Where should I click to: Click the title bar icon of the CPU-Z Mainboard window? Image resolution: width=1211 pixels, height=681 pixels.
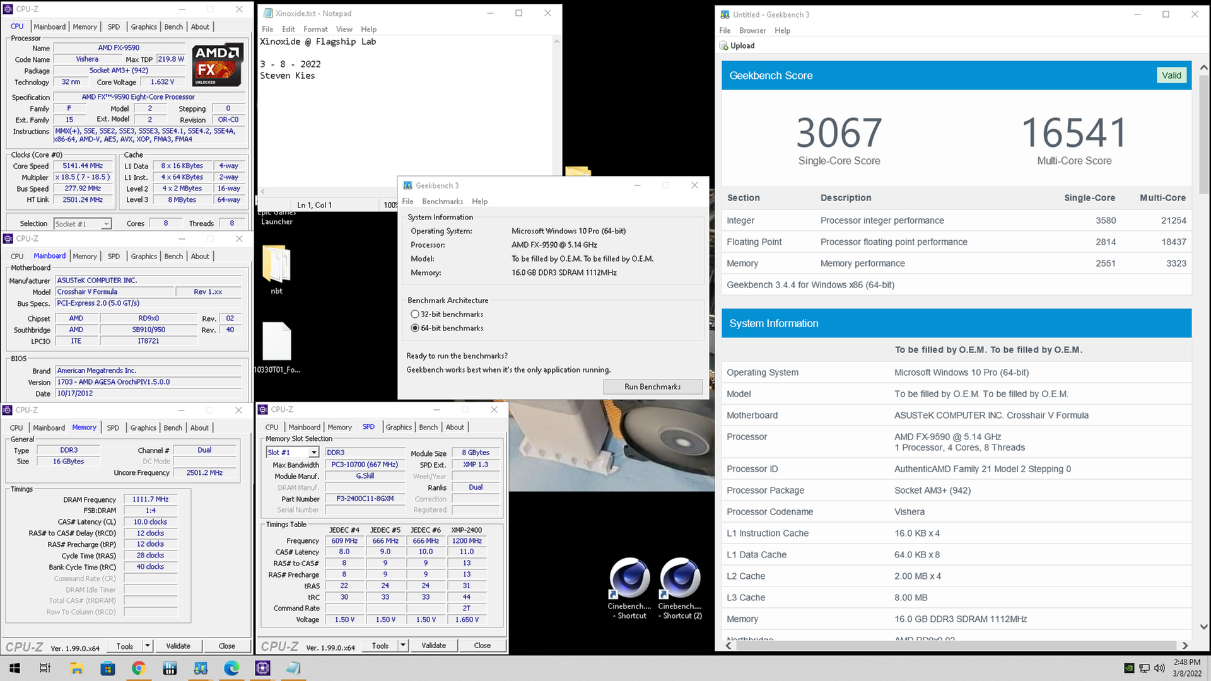point(8,238)
